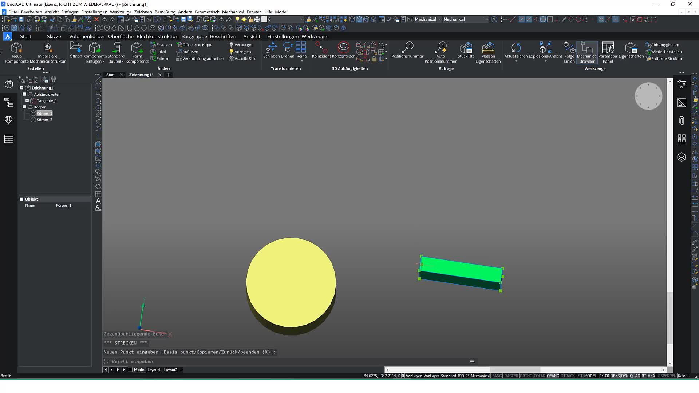Collapse Körper tree node
Screen dimensions: 699x393
click(24, 107)
